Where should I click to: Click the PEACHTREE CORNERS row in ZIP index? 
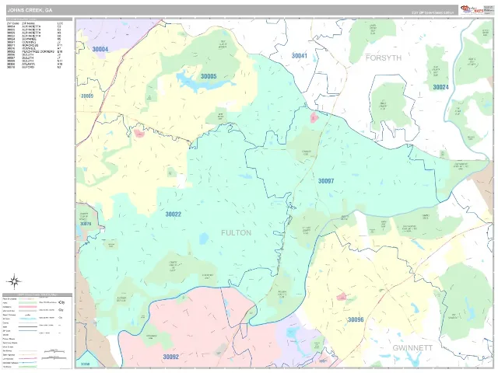coord(34,52)
